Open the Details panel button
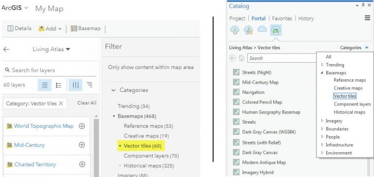Viewport: 374px width, 177px height. (19, 29)
